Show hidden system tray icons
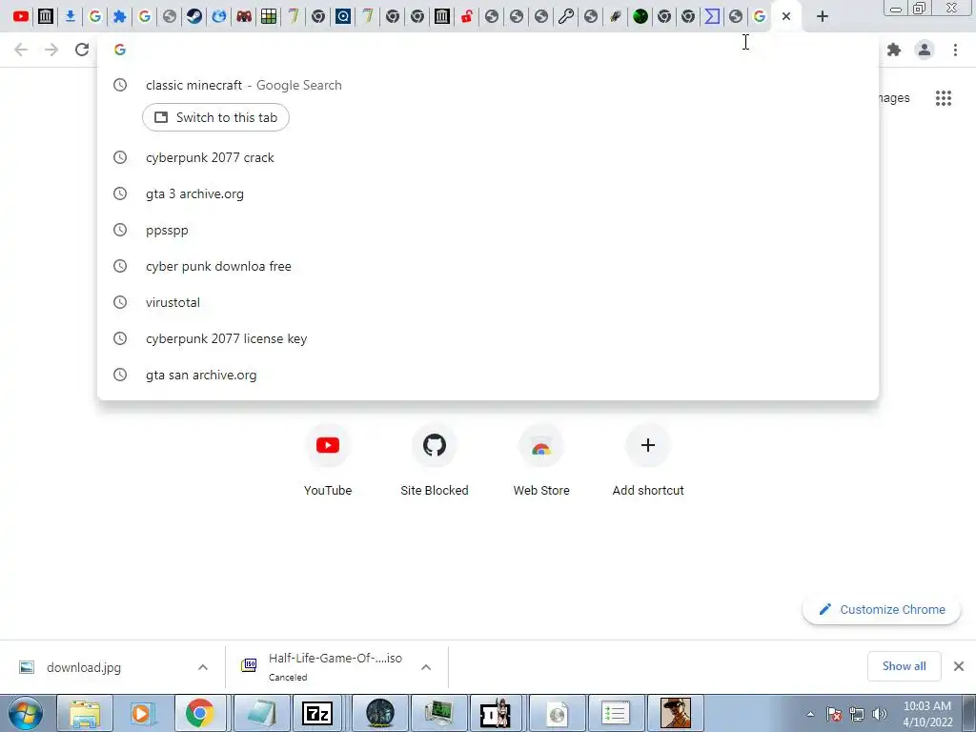The width and height of the screenshot is (976, 732). tap(810, 714)
